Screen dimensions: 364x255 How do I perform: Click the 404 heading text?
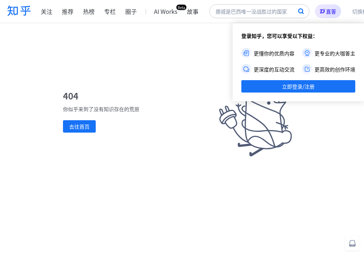(71, 96)
